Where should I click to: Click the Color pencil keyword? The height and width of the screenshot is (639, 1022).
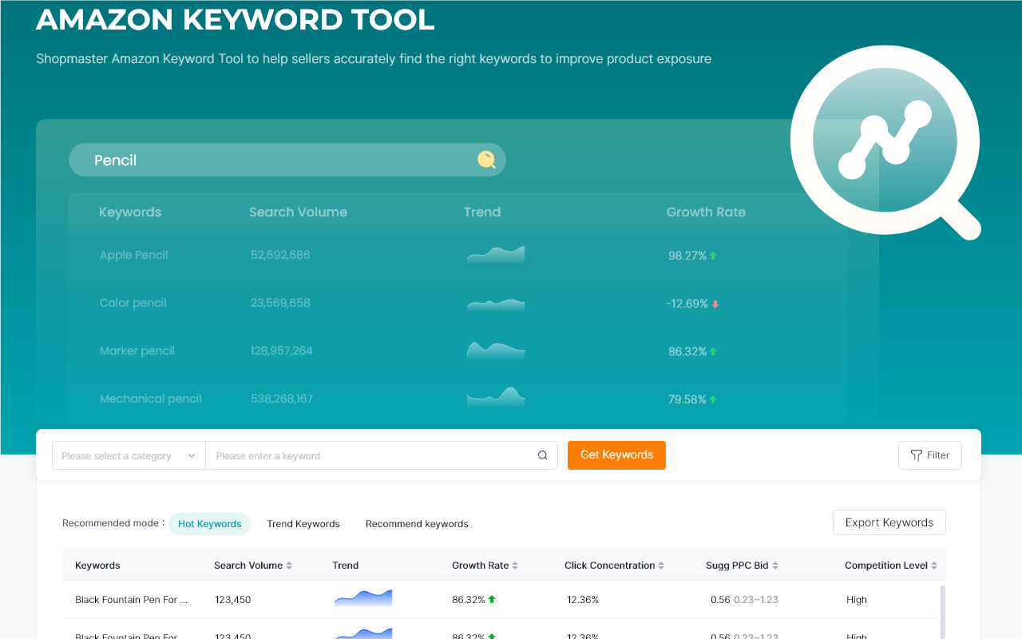pyautogui.click(x=133, y=303)
